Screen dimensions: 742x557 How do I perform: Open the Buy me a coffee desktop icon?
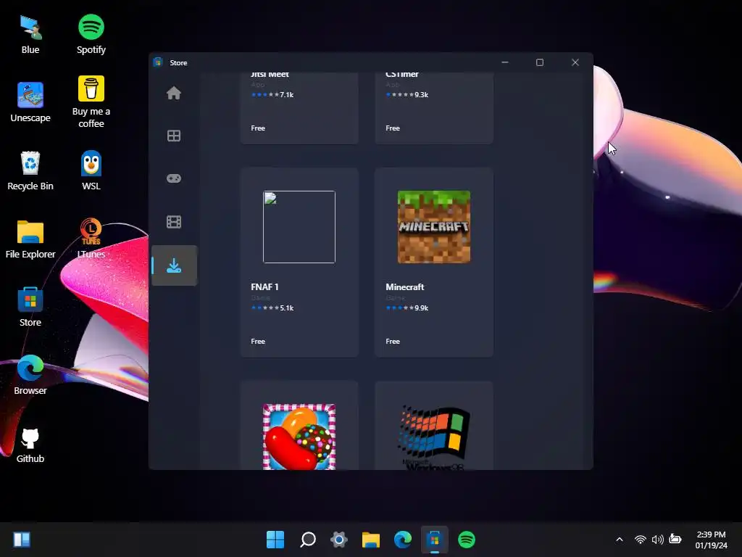tap(91, 102)
